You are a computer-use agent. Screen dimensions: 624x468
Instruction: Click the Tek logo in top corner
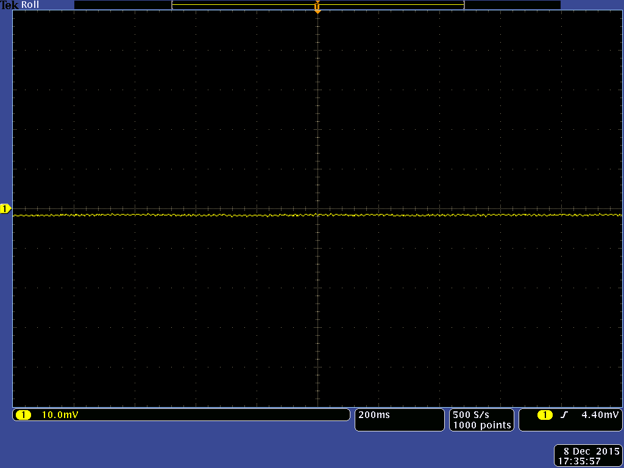(10, 5)
